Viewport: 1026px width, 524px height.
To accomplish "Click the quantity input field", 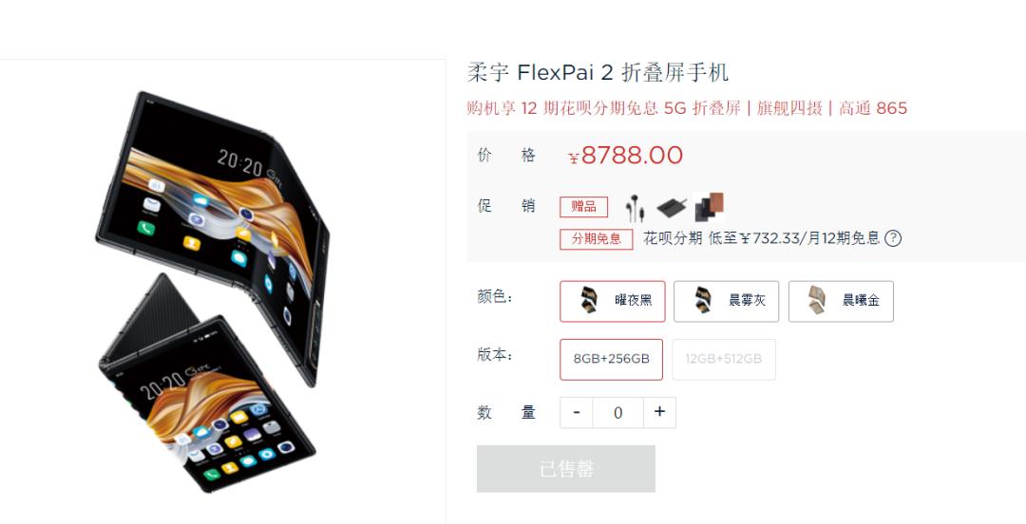I will (x=618, y=412).
